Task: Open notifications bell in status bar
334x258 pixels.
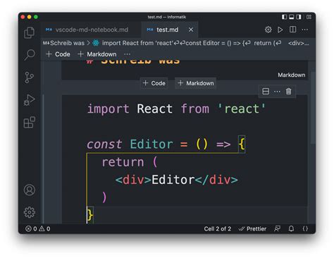Action: (291, 228)
